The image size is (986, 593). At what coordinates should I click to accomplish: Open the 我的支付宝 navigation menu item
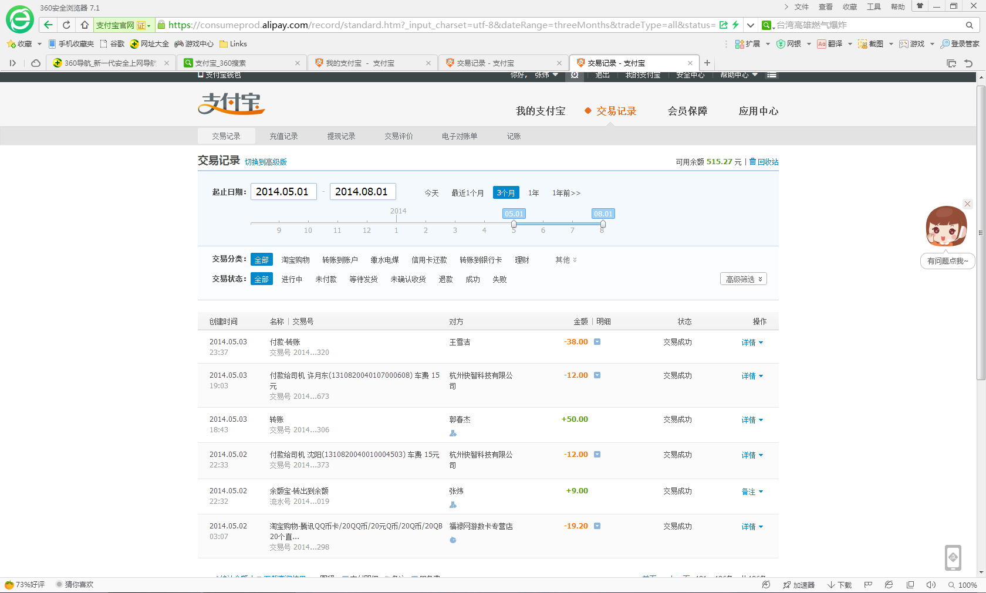click(541, 111)
